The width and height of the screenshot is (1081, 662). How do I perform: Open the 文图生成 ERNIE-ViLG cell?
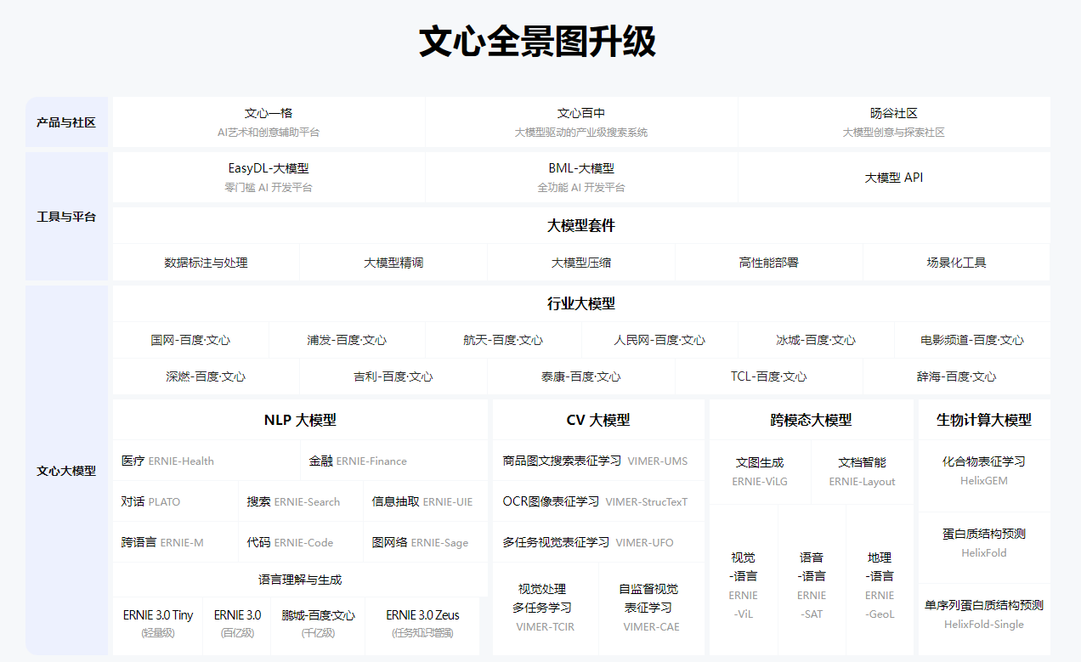(x=760, y=472)
